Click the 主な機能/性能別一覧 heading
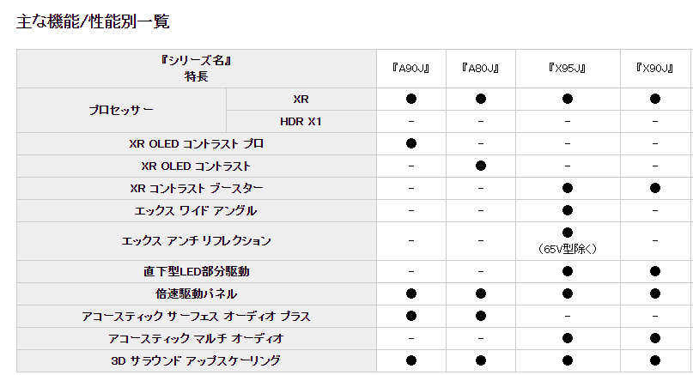 pos(93,21)
